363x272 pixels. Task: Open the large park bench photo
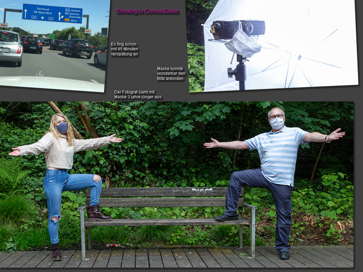(x=177, y=184)
